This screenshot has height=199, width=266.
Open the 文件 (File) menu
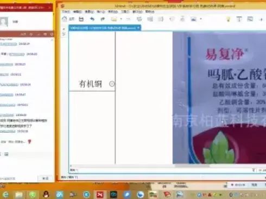pyautogui.click(x=66, y=11)
